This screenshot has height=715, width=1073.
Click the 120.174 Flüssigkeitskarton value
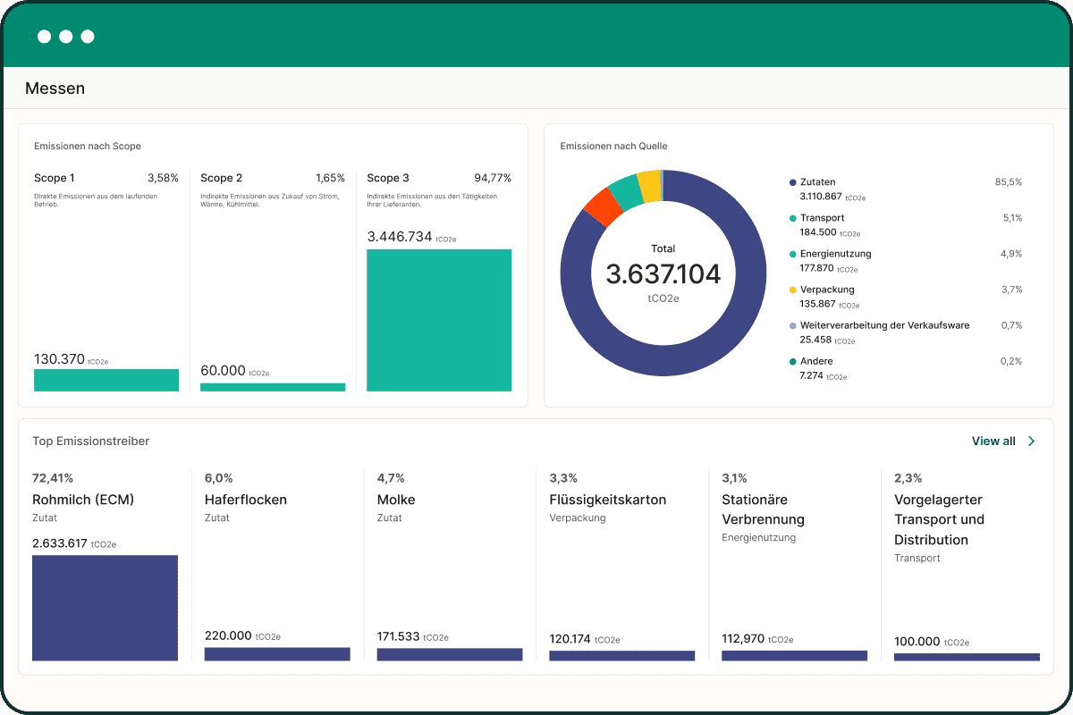point(570,639)
